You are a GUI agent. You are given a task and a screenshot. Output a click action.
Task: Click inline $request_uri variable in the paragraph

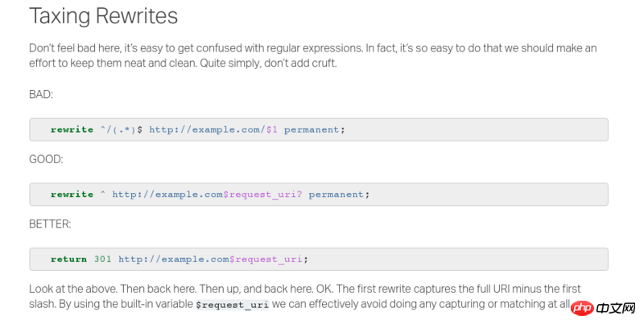click(x=232, y=305)
